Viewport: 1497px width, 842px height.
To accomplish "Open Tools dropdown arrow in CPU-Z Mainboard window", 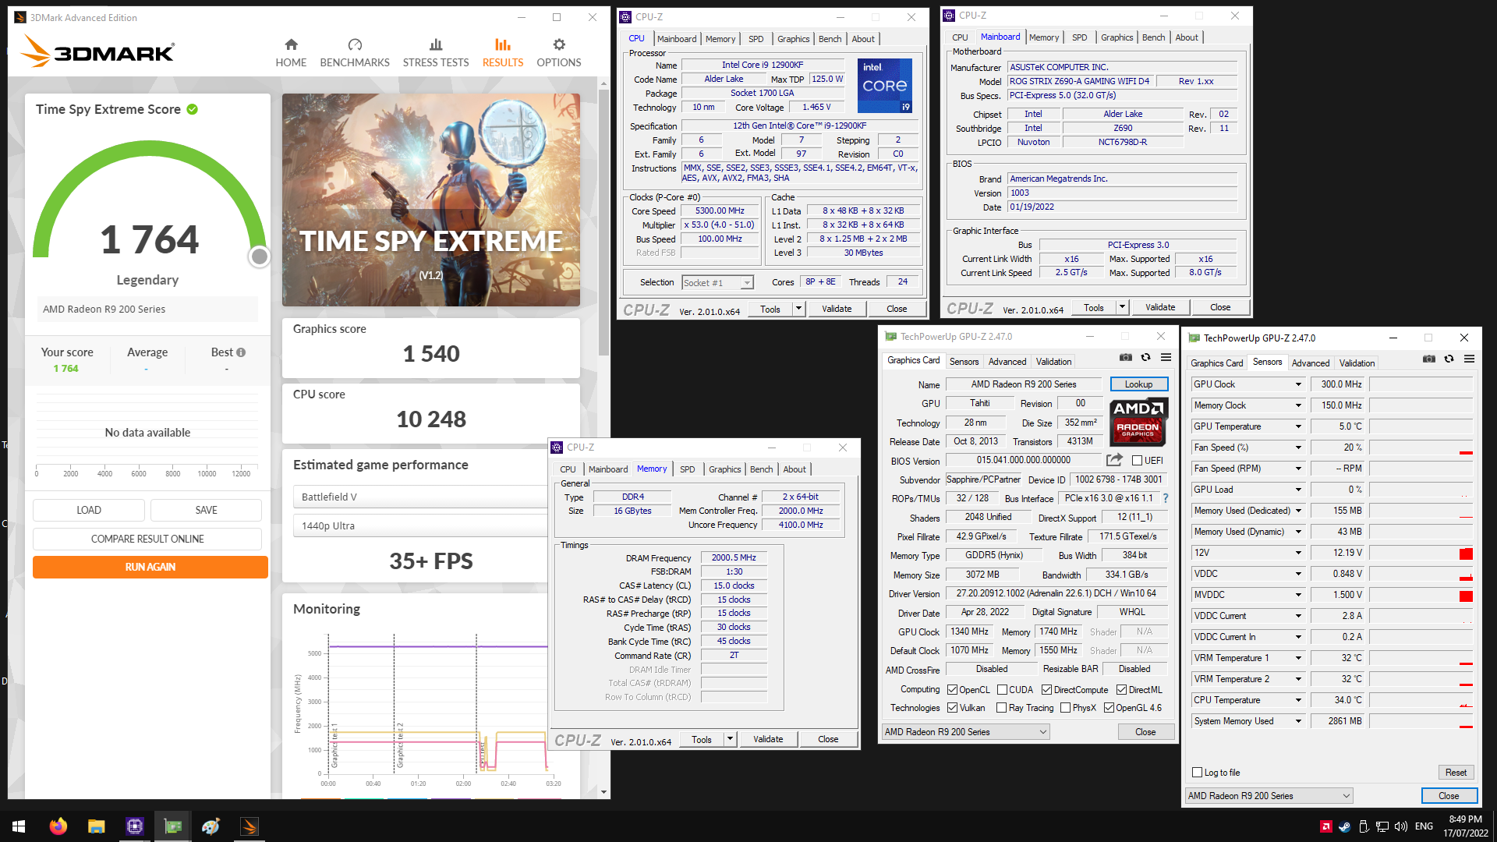I will coord(1122,307).
